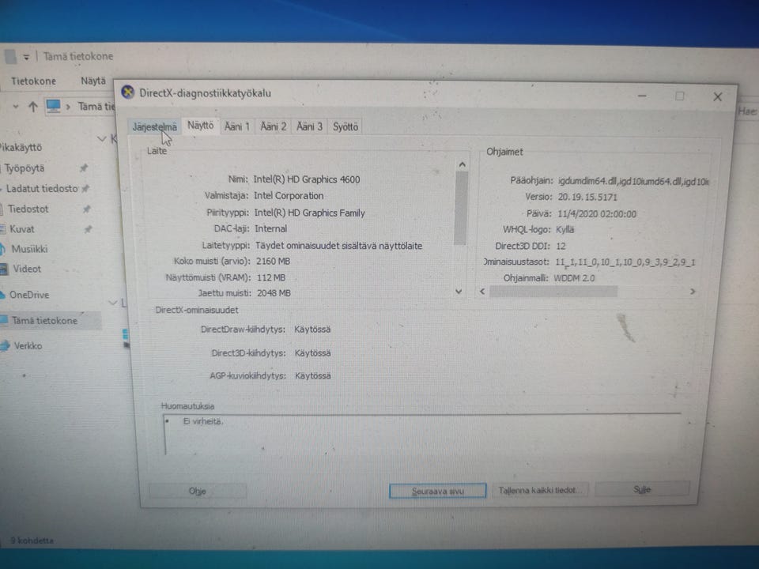The height and width of the screenshot is (569, 759).
Task: Open Explorer recent locations dropdown arrow
Action: 16,107
